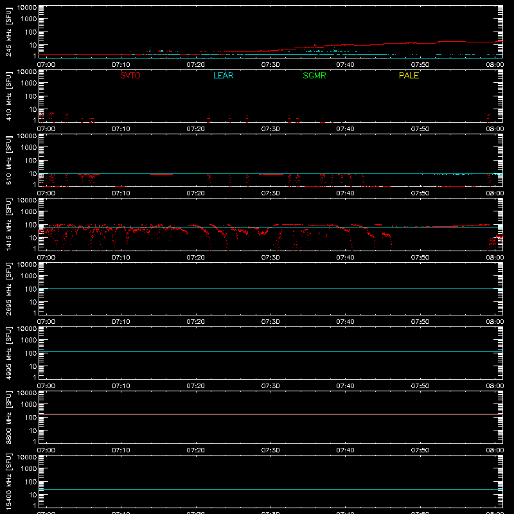
Task: Select the 1415 MHz [SFU] axis title
Action: pyautogui.click(x=8, y=224)
